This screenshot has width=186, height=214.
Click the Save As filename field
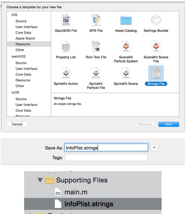click(106, 148)
